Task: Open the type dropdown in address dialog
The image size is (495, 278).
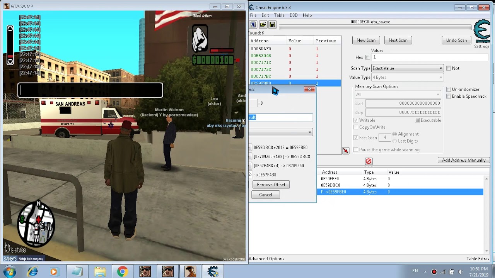Action: pyautogui.click(x=281, y=132)
